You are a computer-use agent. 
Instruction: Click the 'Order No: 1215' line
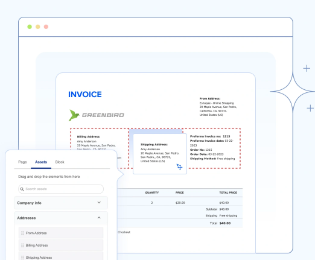coord(201,150)
